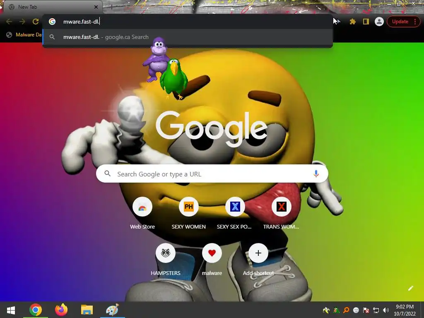Image resolution: width=424 pixels, height=318 pixels.
Task: Click the search magnifier in the suggestion row
Action: click(x=52, y=37)
